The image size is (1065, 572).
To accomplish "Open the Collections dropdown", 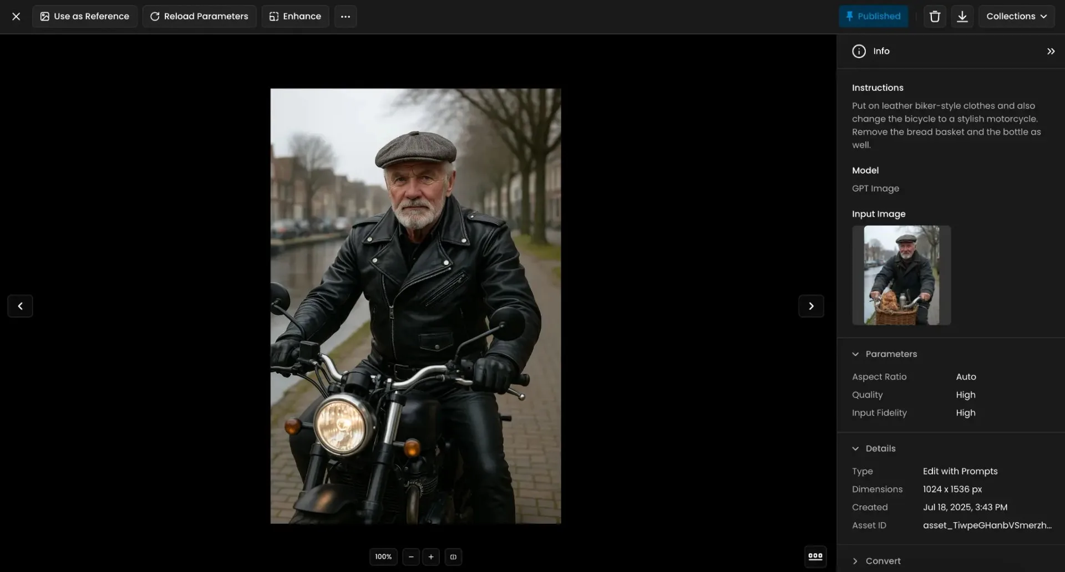I will click(1016, 16).
